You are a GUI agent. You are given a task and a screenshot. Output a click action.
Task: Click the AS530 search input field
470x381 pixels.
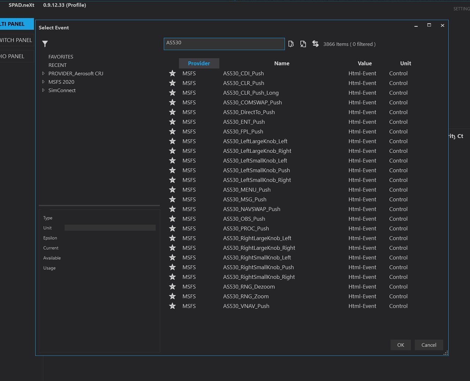[x=224, y=44]
